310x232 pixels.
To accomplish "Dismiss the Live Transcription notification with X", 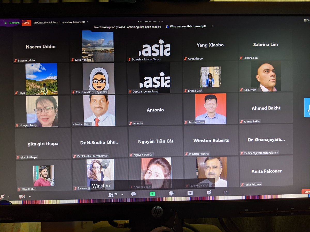I will click(x=213, y=26).
